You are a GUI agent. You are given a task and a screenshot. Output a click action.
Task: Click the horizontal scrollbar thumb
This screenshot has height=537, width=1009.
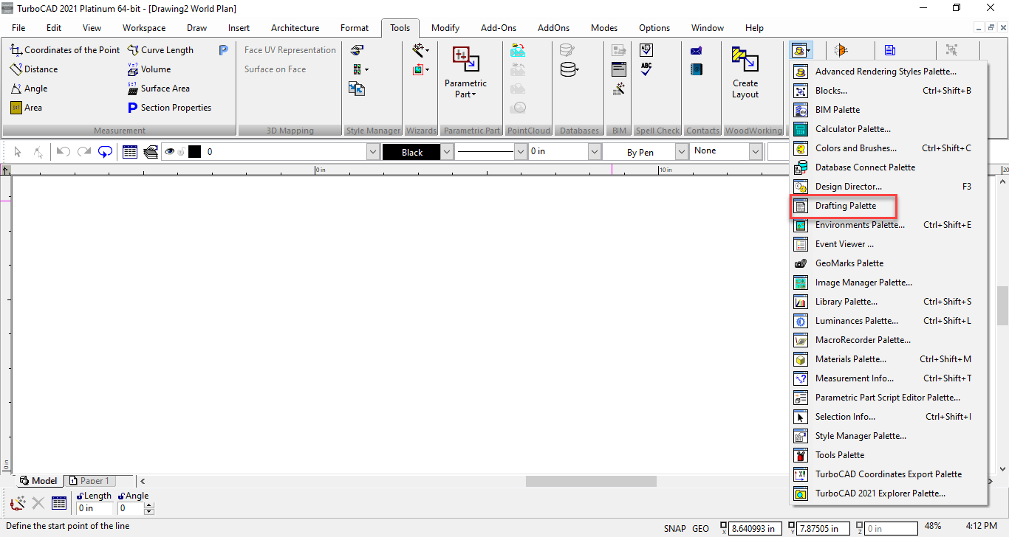coord(591,481)
